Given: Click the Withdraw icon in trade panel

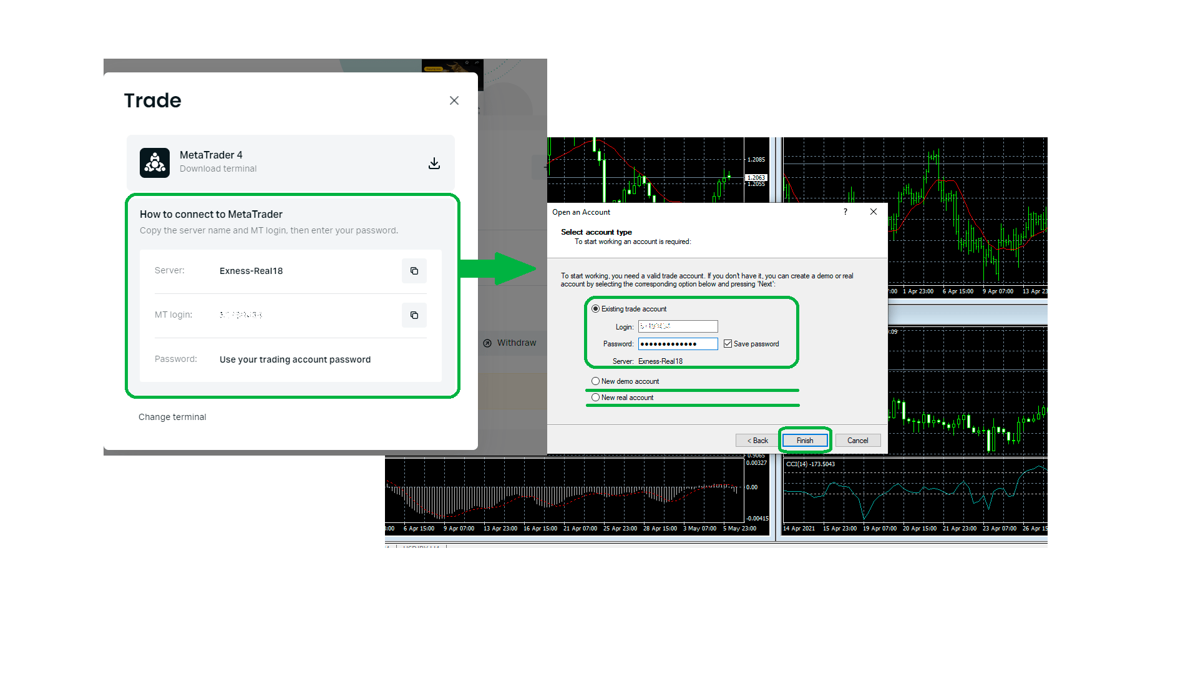Looking at the screenshot, I should click(487, 343).
